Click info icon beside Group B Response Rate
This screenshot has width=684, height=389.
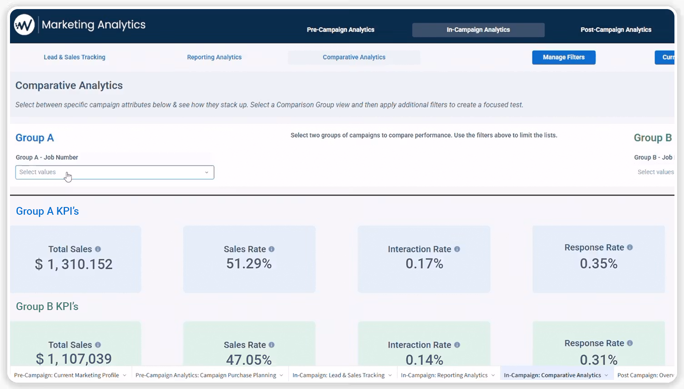(630, 343)
